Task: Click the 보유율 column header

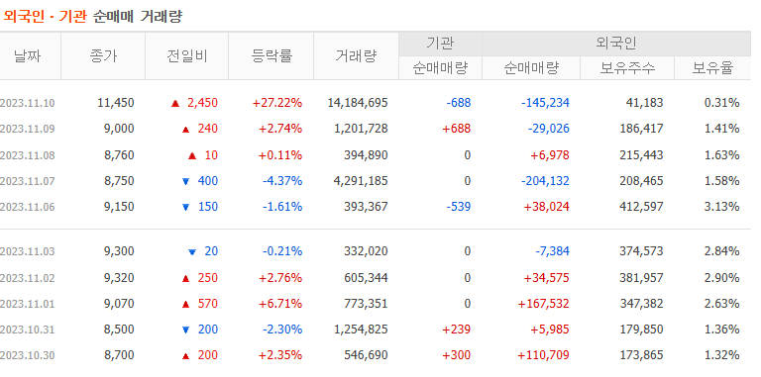Action: click(x=712, y=68)
